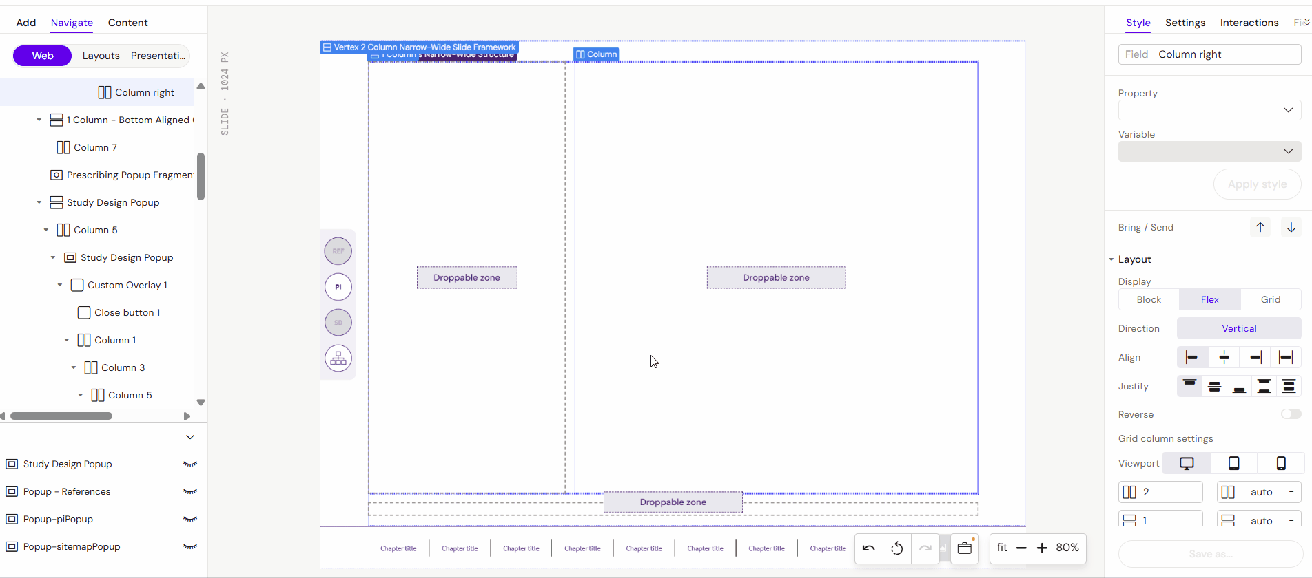Viewport: 1312px width, 578px height.
Task: Select Prescribing Popup Fragment tree item
Action: 123,175
